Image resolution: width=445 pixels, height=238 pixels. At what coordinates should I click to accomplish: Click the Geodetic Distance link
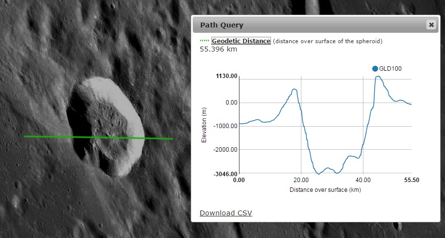pos(241,41)
